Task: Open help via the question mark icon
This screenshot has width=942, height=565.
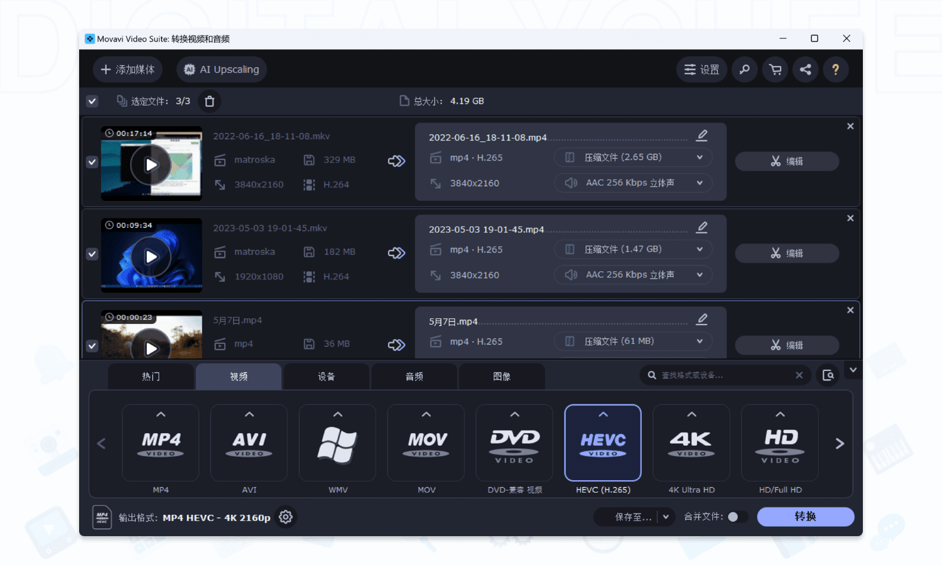Action: coord(836,69)
